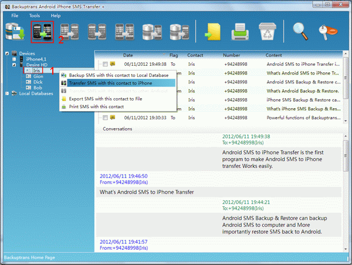Collapse the Desire HD device node
The width and height of the screenshot is (352, 265).
point(14,65)
